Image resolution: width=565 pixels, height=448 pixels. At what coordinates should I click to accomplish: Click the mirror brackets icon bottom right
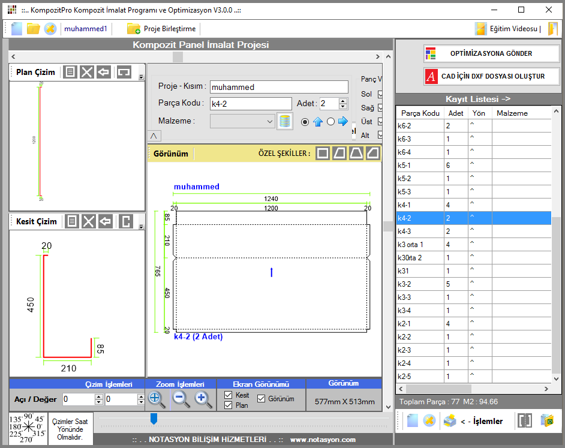pos(525,420)
